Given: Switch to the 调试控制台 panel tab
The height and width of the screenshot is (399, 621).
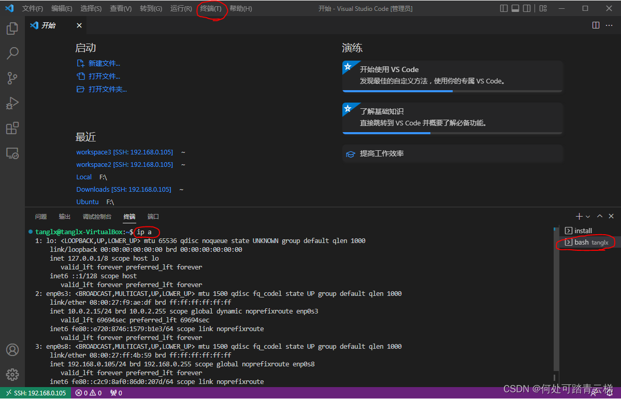Looking at the screenshot, I should point(97,216).
